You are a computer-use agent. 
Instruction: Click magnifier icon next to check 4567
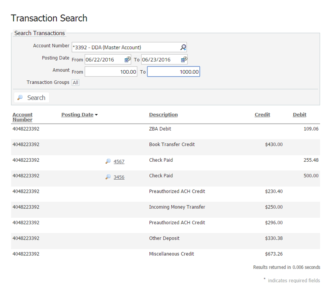pos(108,162)
